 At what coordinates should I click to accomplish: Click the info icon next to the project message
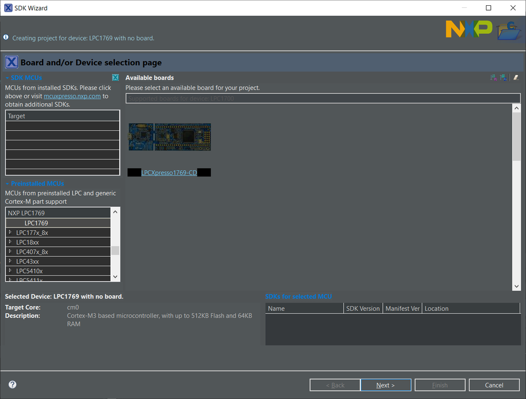(x=6, y=37)
